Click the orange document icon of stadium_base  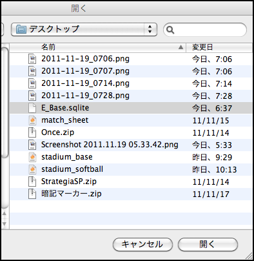pos(32,157)
